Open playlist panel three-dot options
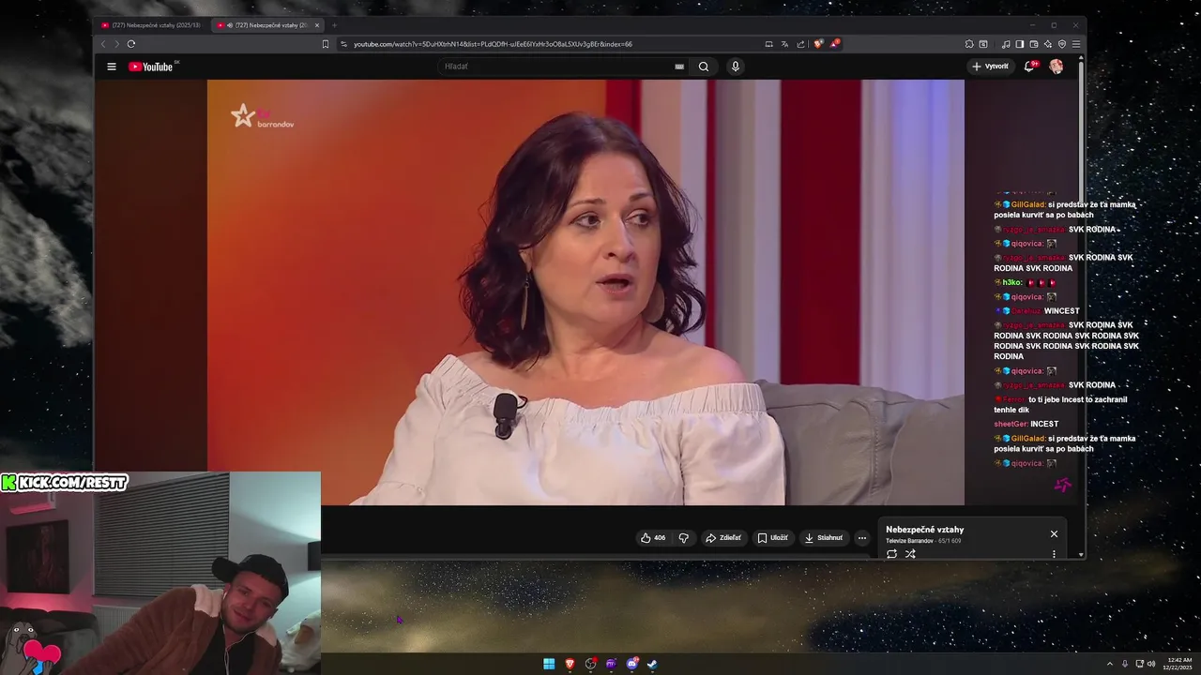Image resolution: width=1201 pixels, height=675 pixels. (x=1054, y=554)
